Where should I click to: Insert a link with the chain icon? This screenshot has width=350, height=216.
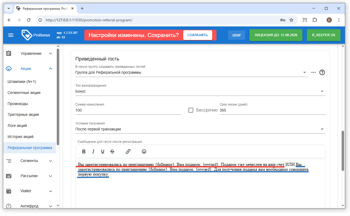click(x=128, y=151)
